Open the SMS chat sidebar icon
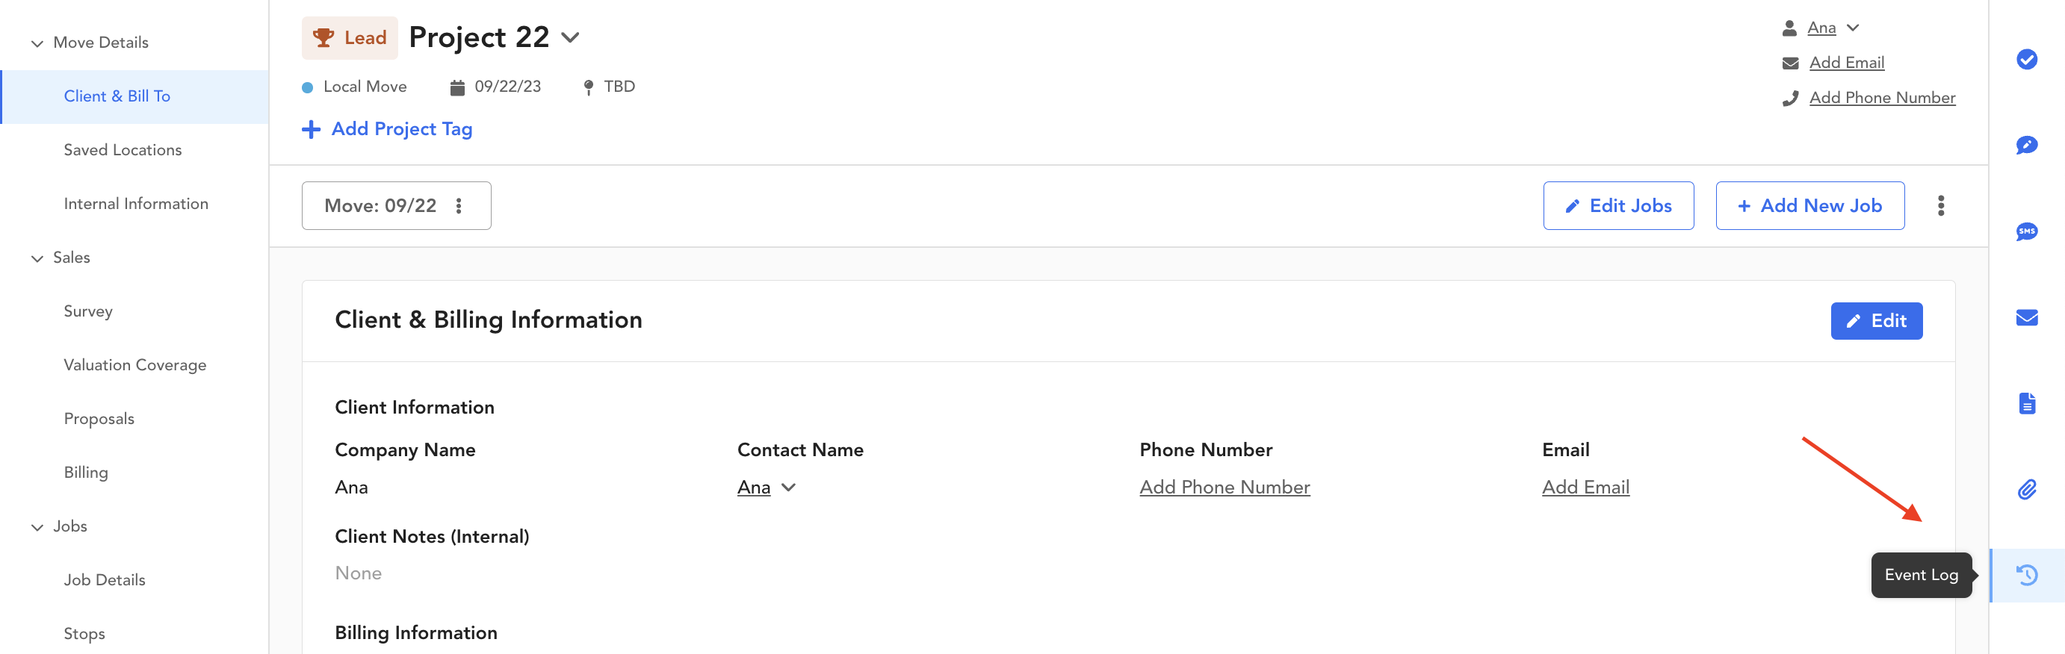 pyautogui.click(x=2026, y=231)
